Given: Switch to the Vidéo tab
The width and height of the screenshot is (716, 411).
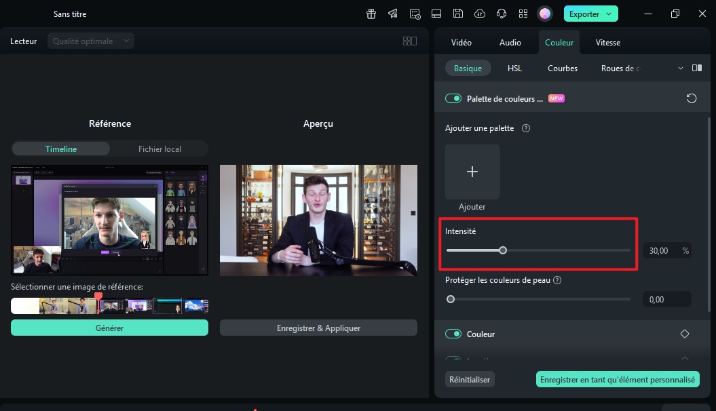Looking at the screenshot, I should click(461, 43).
